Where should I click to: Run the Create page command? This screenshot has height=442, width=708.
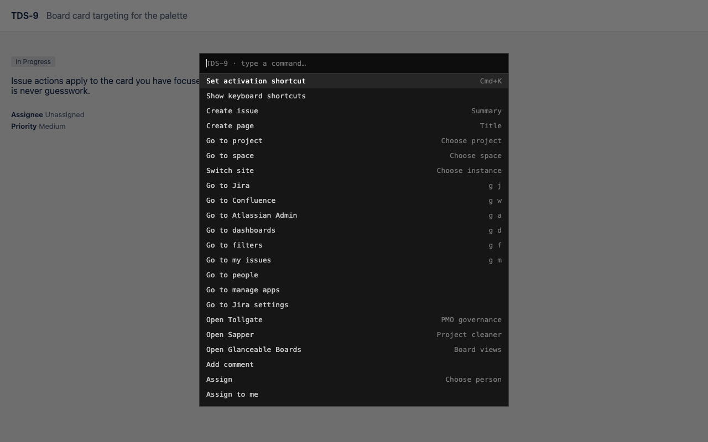(354, 126)
